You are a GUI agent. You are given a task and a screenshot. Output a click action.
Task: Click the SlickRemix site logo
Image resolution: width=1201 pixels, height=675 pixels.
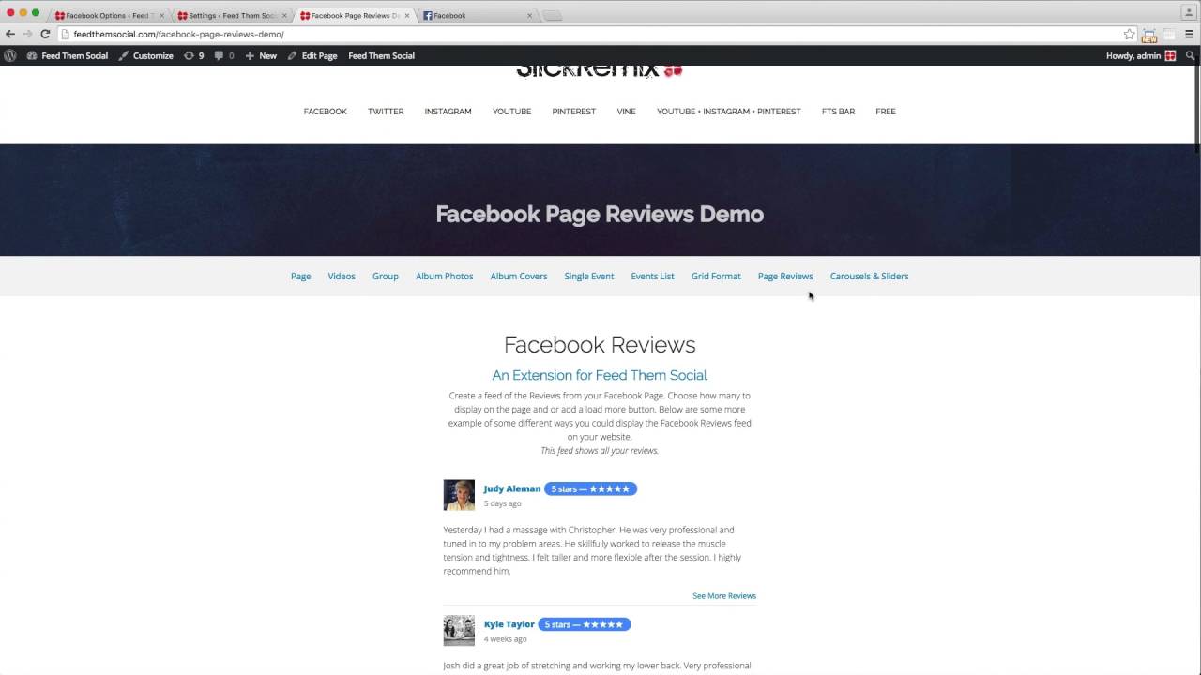(600, 70)
